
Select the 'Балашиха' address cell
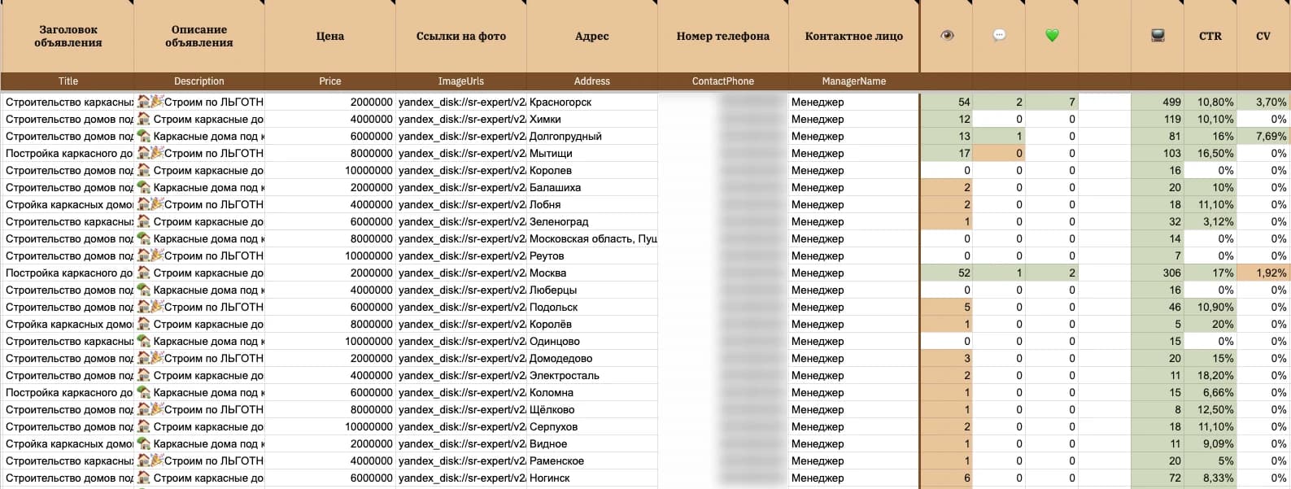click(x=592, y=188)
